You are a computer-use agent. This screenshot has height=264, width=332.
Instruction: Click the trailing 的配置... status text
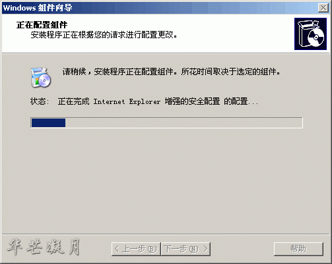coord(241,101)
